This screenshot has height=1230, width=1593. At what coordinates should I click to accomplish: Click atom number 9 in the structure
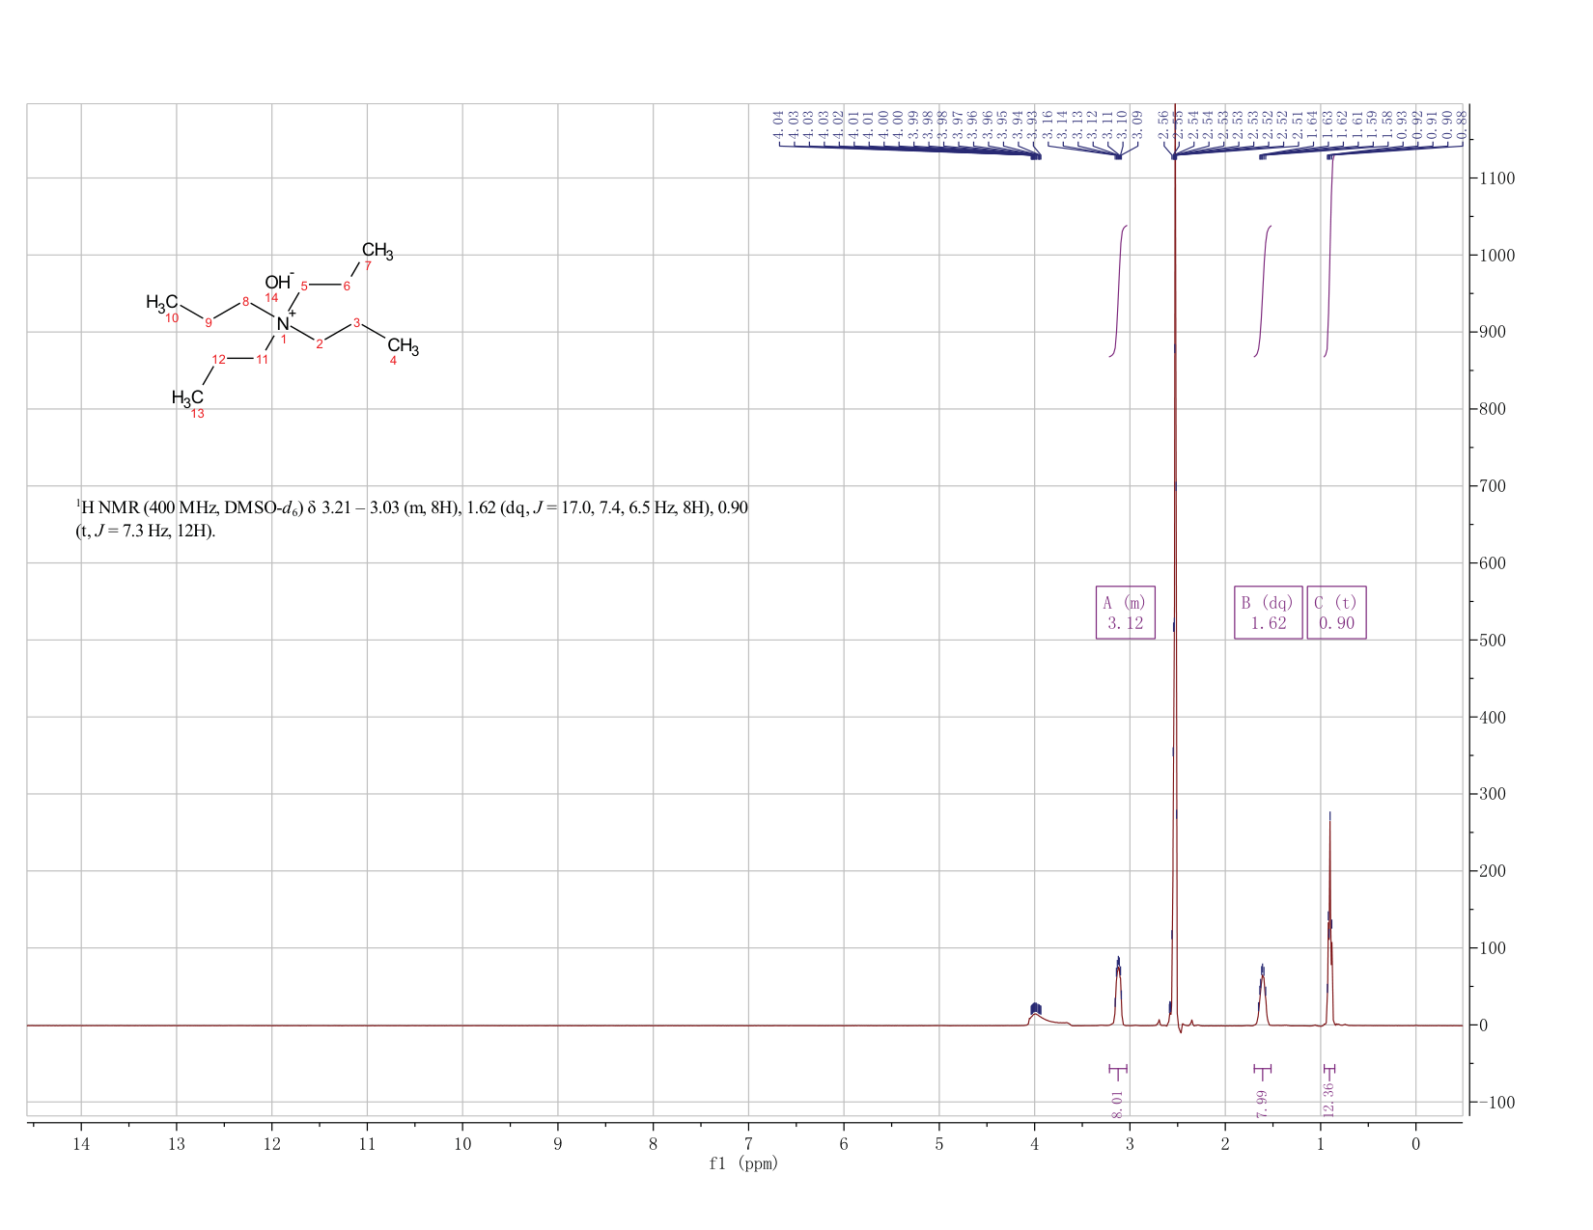209,322
